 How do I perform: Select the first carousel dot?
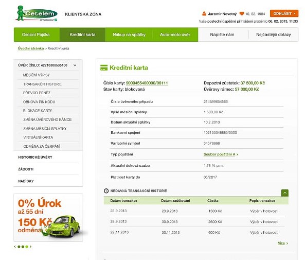click(19, 247)
